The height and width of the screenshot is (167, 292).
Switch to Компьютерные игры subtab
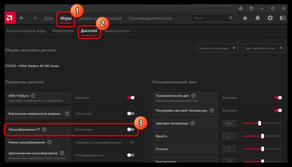26,31
